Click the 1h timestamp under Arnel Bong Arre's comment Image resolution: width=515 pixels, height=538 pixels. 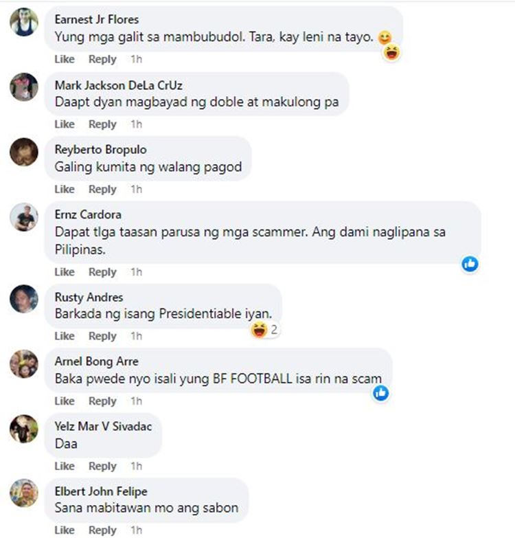pos(136,401)
